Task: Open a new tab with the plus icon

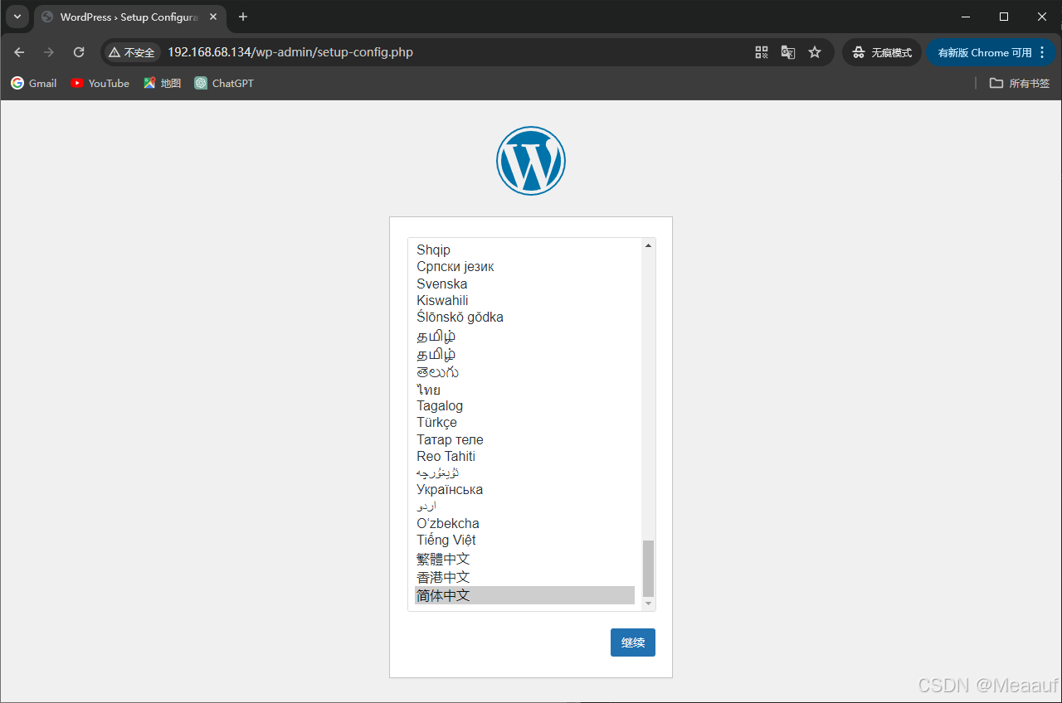Action: [x=243, y=17]
